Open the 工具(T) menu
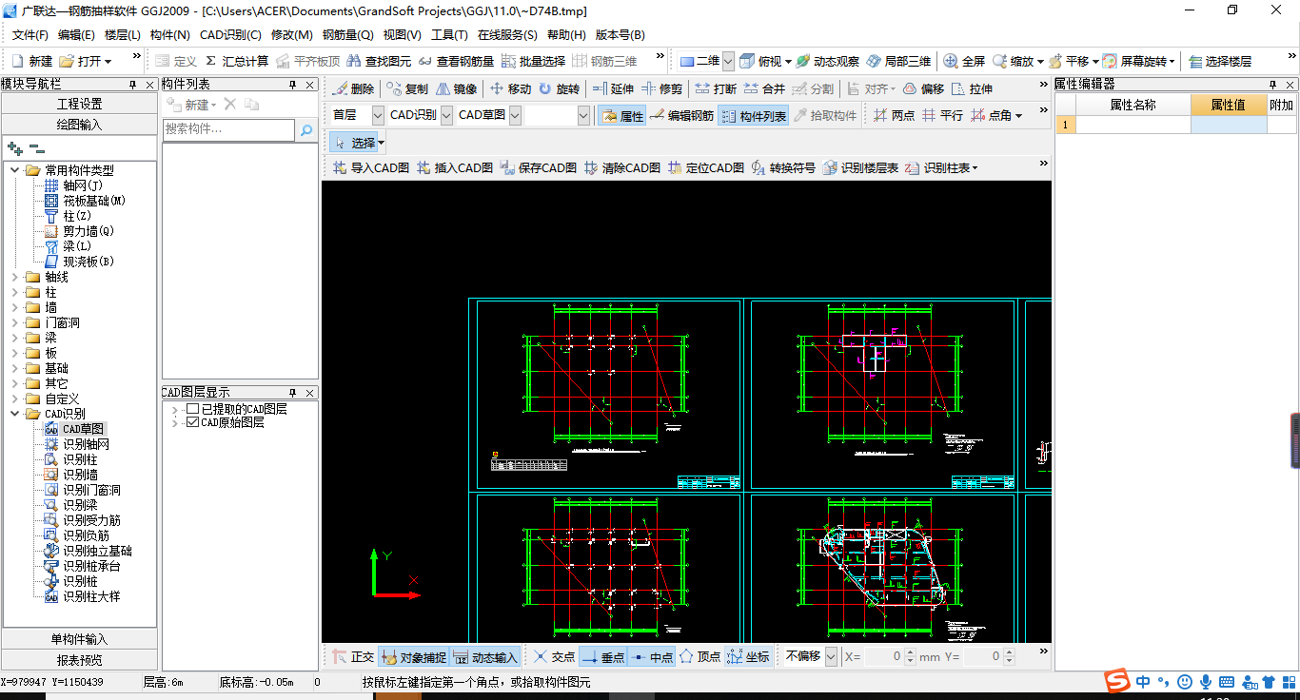 tap(449, 35)
